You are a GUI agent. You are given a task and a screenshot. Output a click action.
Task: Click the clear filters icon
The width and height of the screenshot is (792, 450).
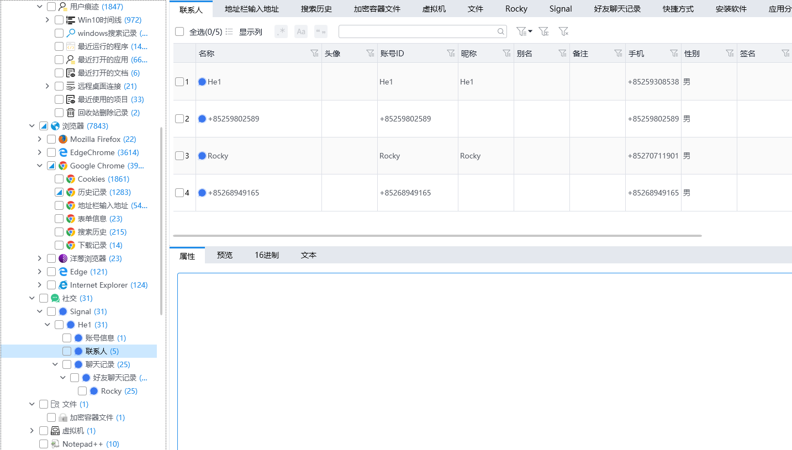pyautogui.click(x=563, y=31)
